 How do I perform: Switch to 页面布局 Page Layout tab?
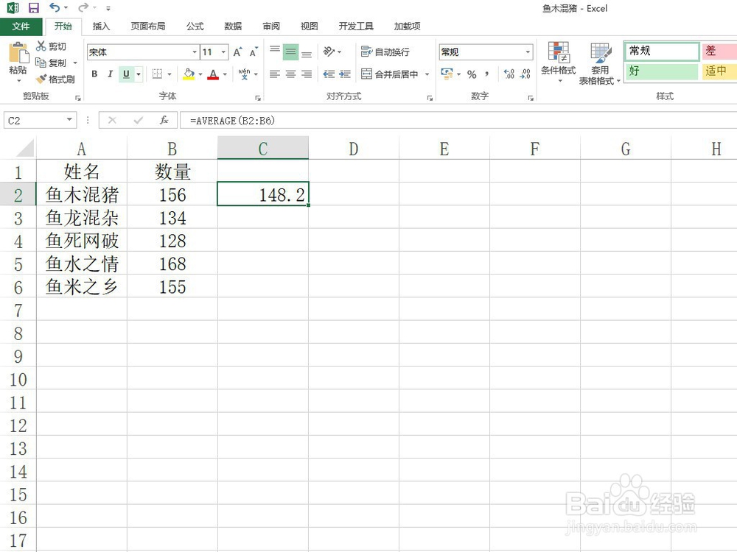(x=148, y=26)
